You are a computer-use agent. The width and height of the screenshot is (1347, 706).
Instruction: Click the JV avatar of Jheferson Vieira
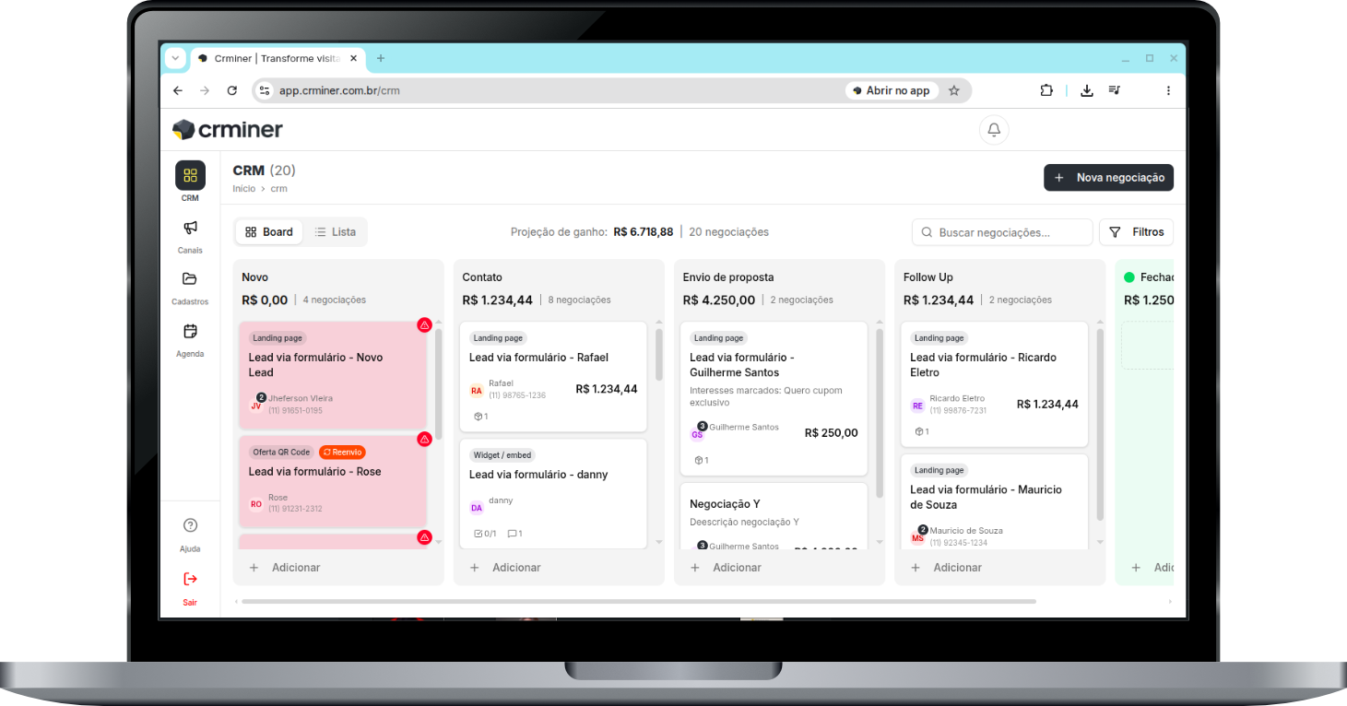pyautogui.click(x=256, y=405)
